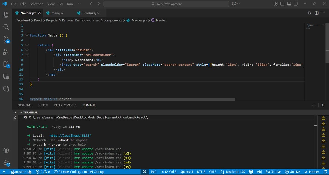329x175 pixels.
Task: Collapse the nav element fold at line 6
Action: coord(27,50)
